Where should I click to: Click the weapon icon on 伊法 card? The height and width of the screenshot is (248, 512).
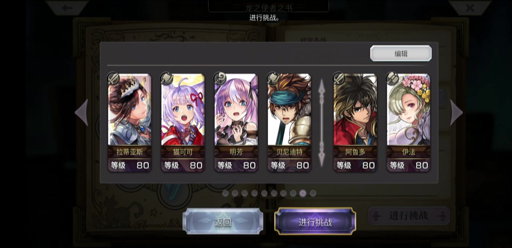(392, 78)
